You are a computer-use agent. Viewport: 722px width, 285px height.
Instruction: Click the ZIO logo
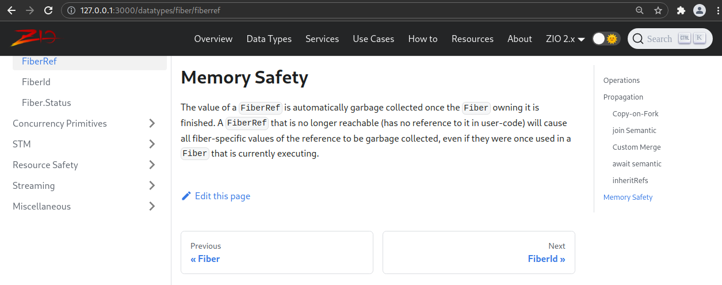click(x=35, y=38)
